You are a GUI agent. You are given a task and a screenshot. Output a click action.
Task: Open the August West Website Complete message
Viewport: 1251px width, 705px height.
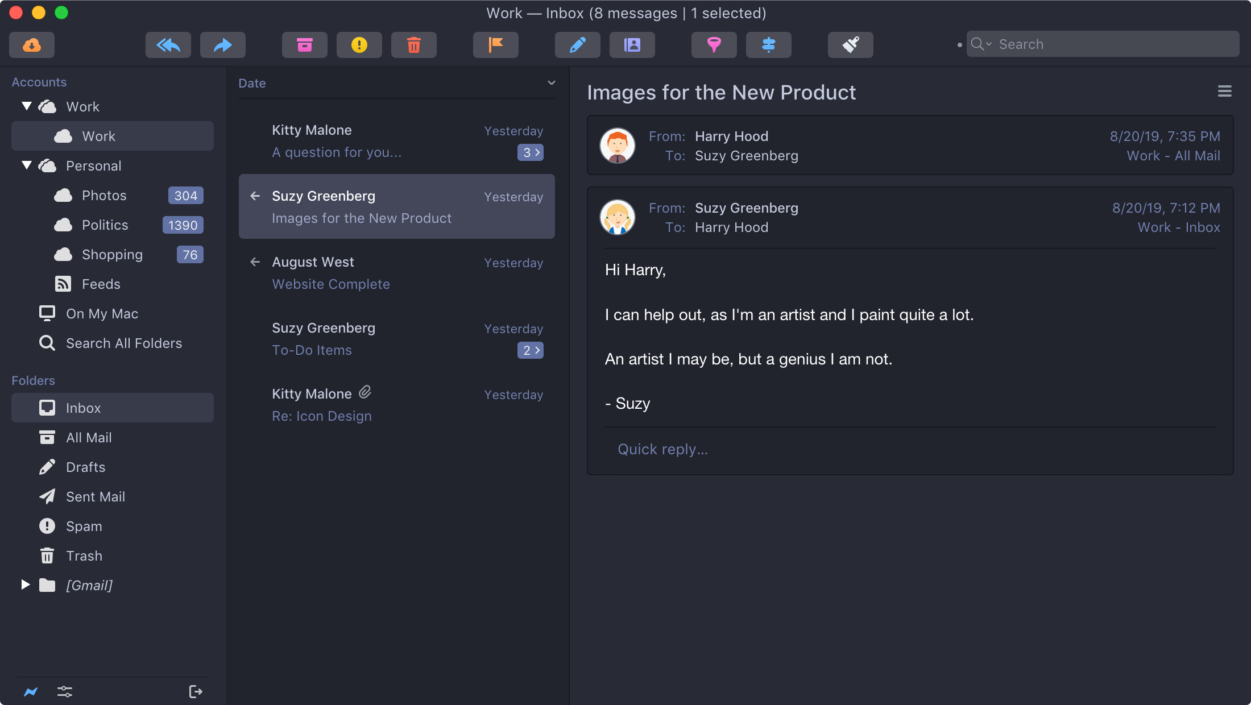point(396,272)
